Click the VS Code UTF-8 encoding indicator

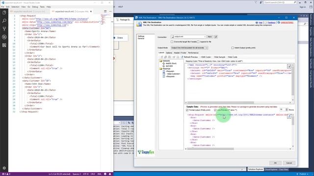[x=86, y=174]
